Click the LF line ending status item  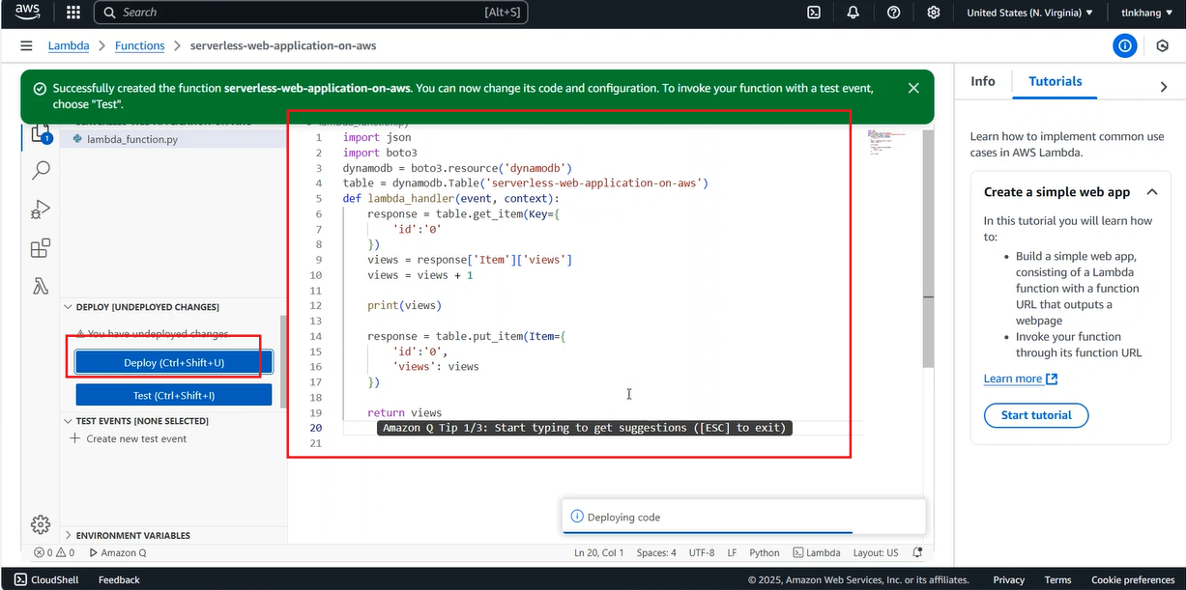(x=732, y=553)
